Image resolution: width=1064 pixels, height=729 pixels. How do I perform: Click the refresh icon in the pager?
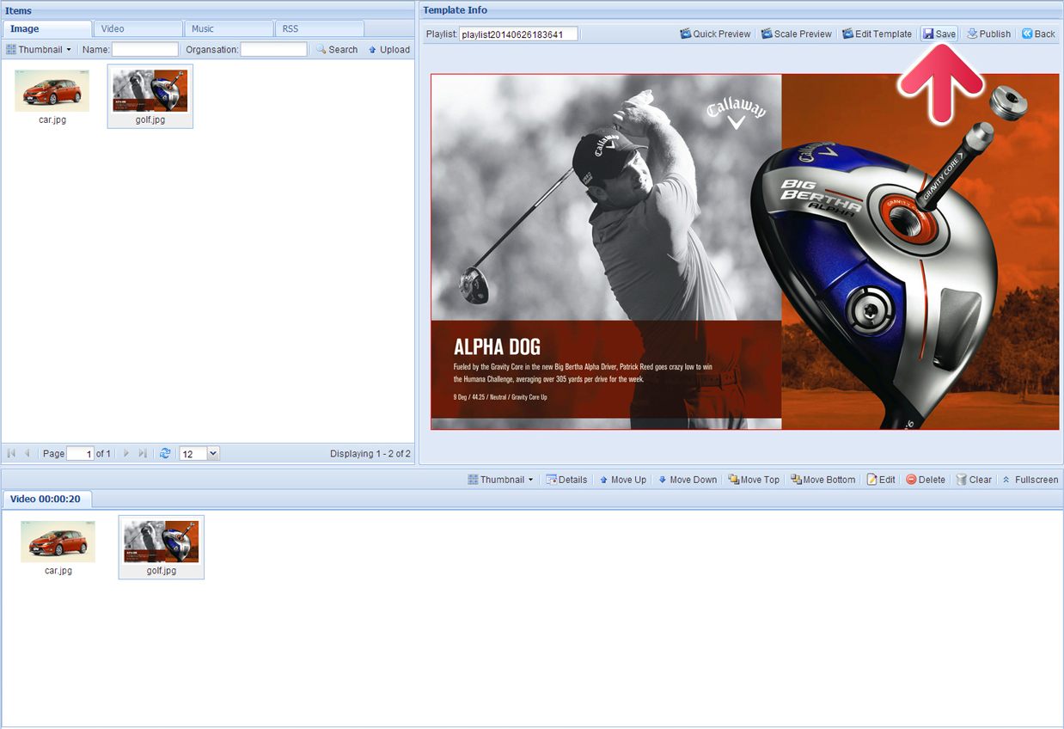[x=165, y=453]
